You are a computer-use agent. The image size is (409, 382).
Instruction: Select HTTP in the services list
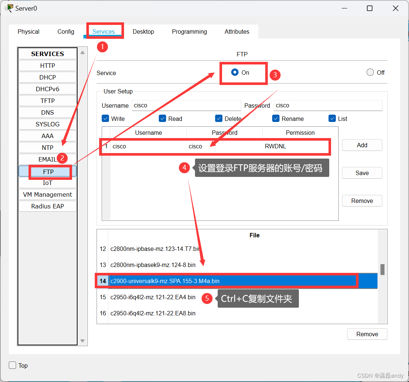tap(48, 66)
